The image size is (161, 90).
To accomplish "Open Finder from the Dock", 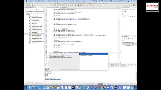I will pyautogui.click(x=29, y=87).
